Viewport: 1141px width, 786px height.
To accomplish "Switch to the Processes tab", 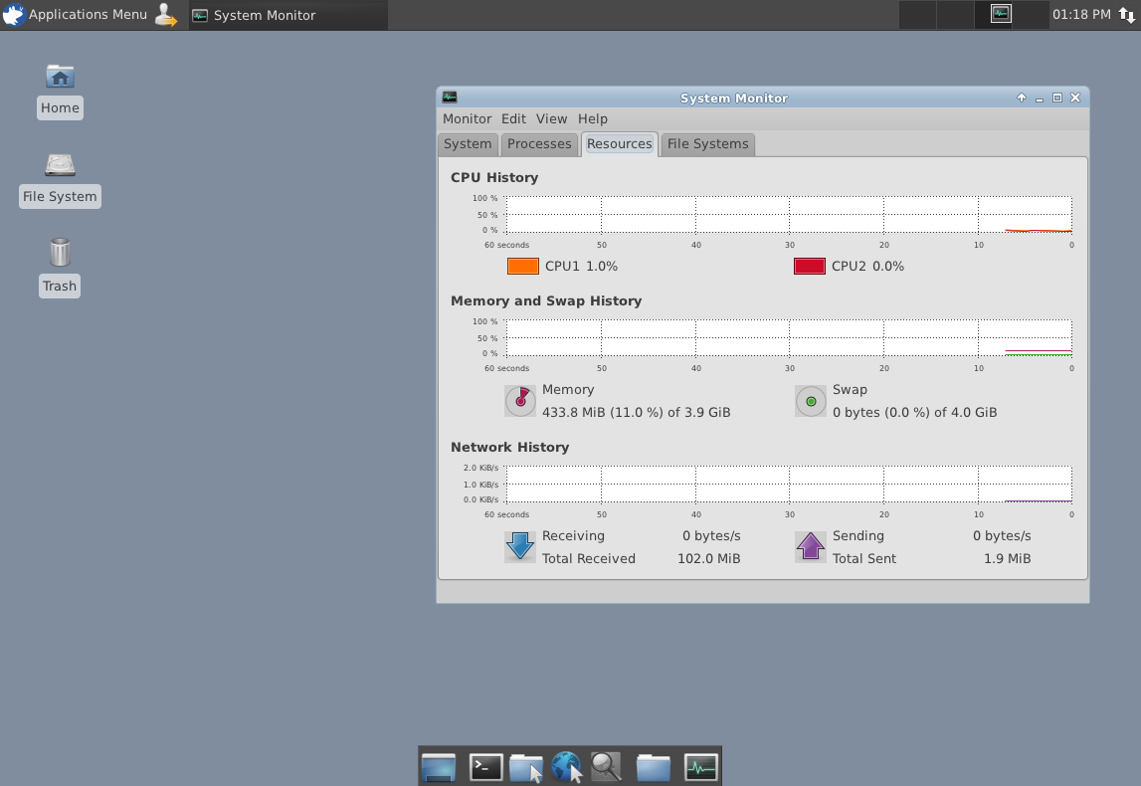I will pos(539,144).
